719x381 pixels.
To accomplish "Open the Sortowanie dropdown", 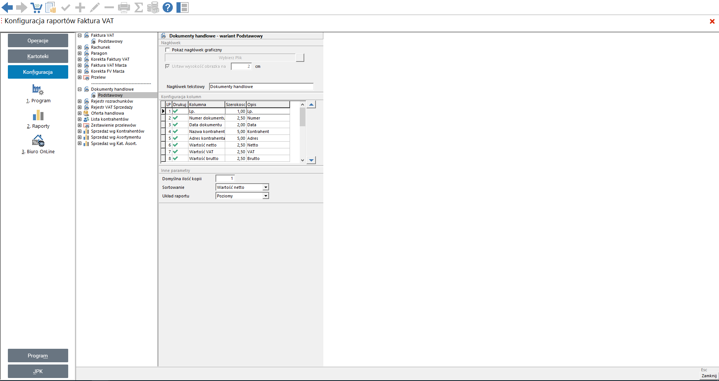I will click(266, 187).
